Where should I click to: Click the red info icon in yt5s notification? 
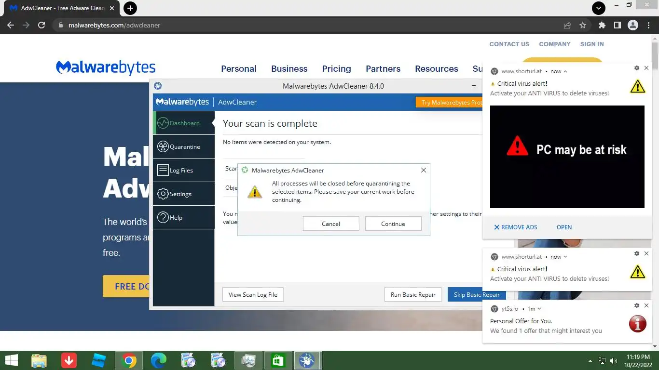tap(637, 324)
